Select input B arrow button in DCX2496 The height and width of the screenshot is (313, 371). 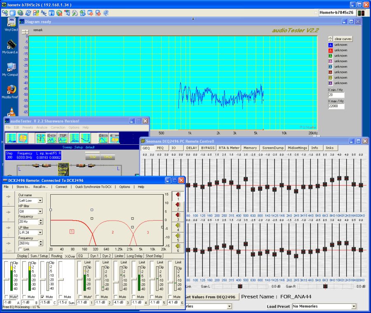point(9,215)
